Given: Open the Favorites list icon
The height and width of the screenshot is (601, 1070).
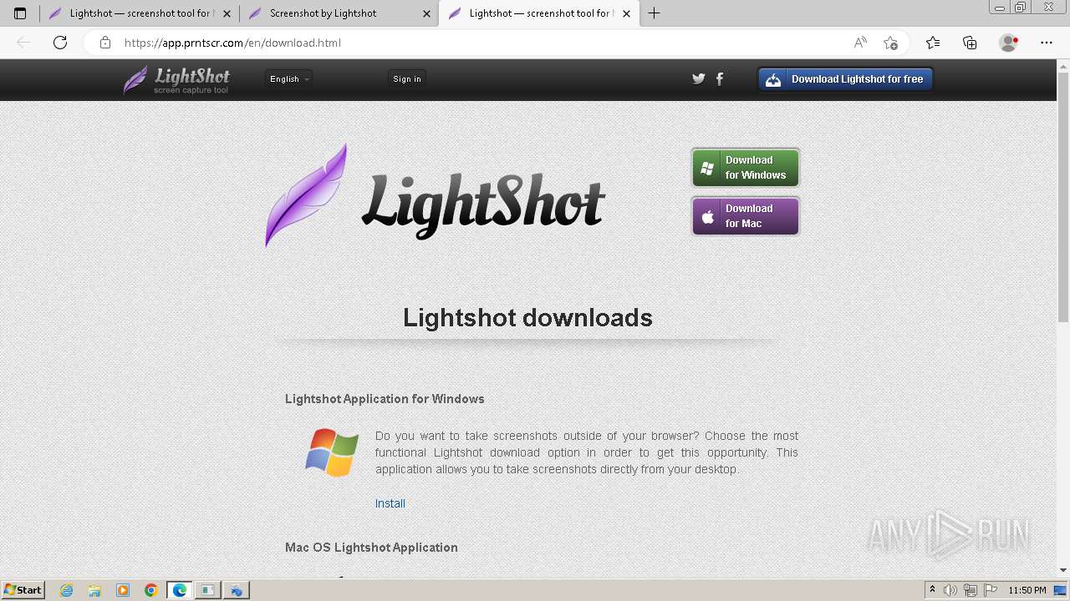Looking at the screenshot, I should [933, 43].
